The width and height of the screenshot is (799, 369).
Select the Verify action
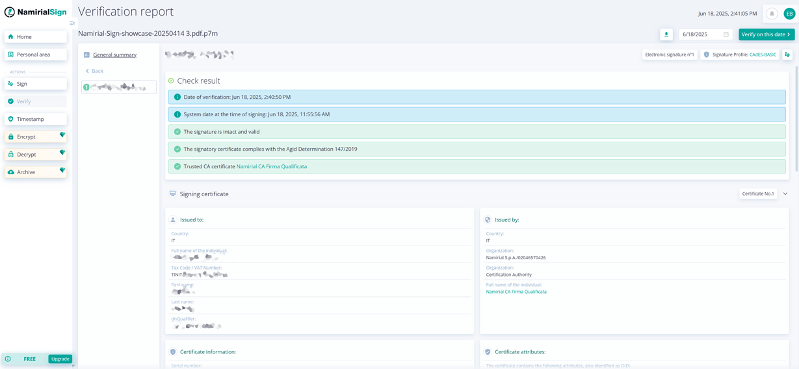35,101
